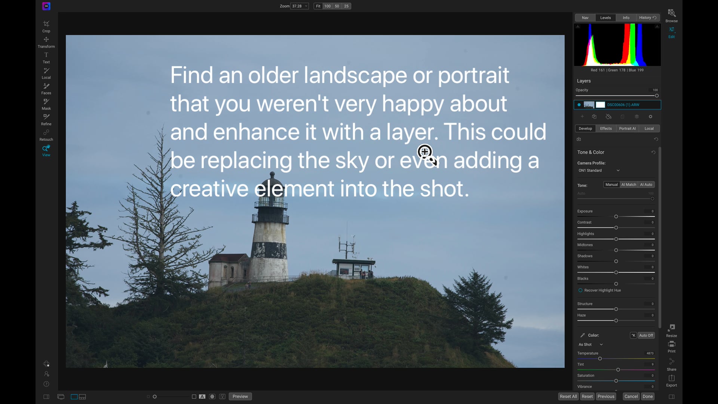
Task: Add a new layer with plus icon
Action: coord(582,117)
